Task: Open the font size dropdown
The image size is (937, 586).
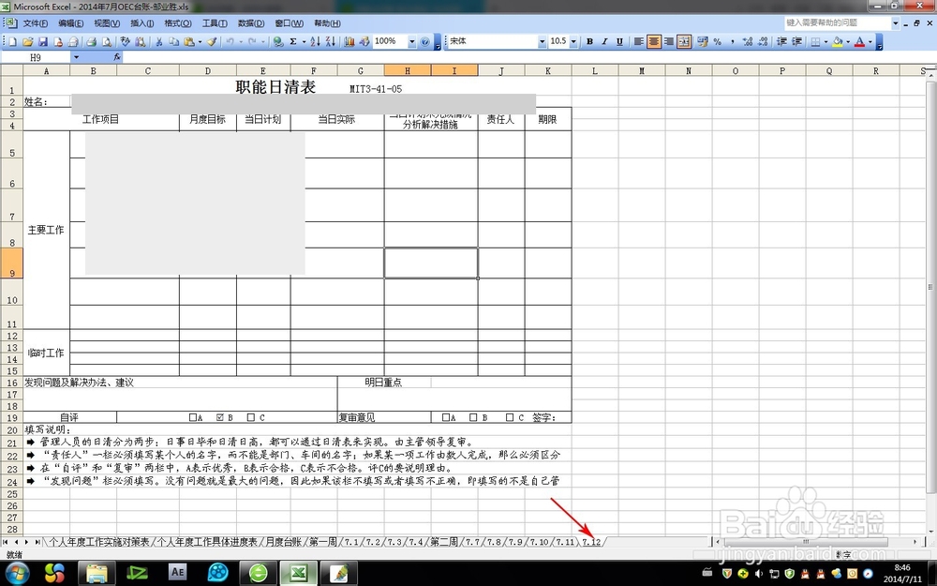Action: 573,41
